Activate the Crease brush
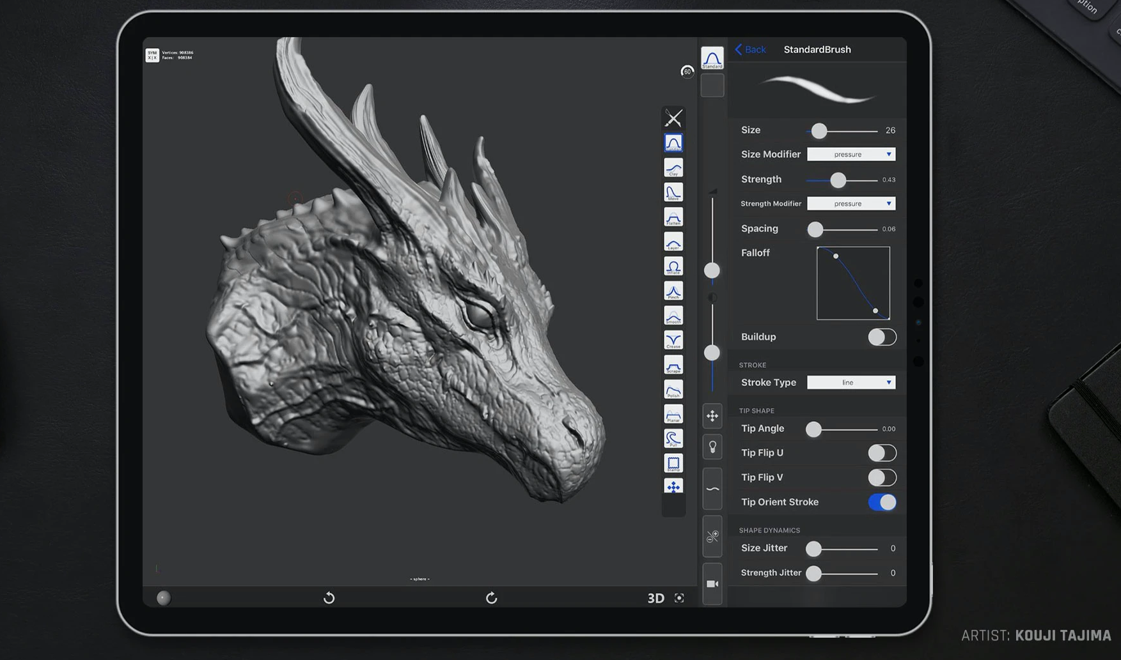 (x=673, y=341)
